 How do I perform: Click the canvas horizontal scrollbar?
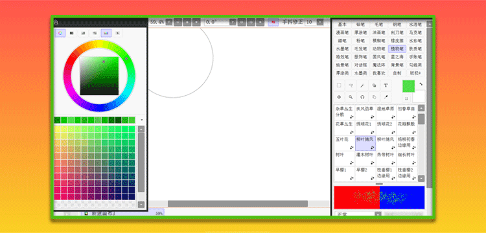[x=238, y=204]
